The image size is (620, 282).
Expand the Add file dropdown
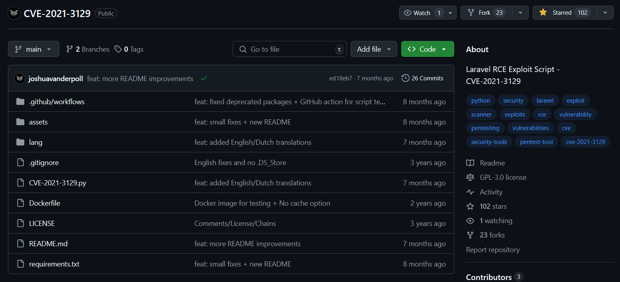click(x=374, y=49)
